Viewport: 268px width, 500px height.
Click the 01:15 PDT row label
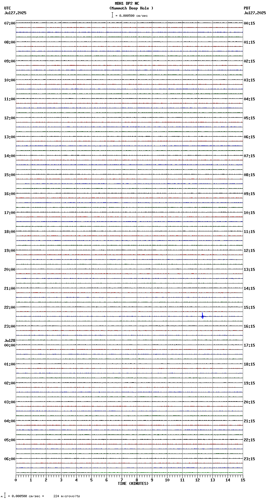pyautogui.click(x=249, y=42)
